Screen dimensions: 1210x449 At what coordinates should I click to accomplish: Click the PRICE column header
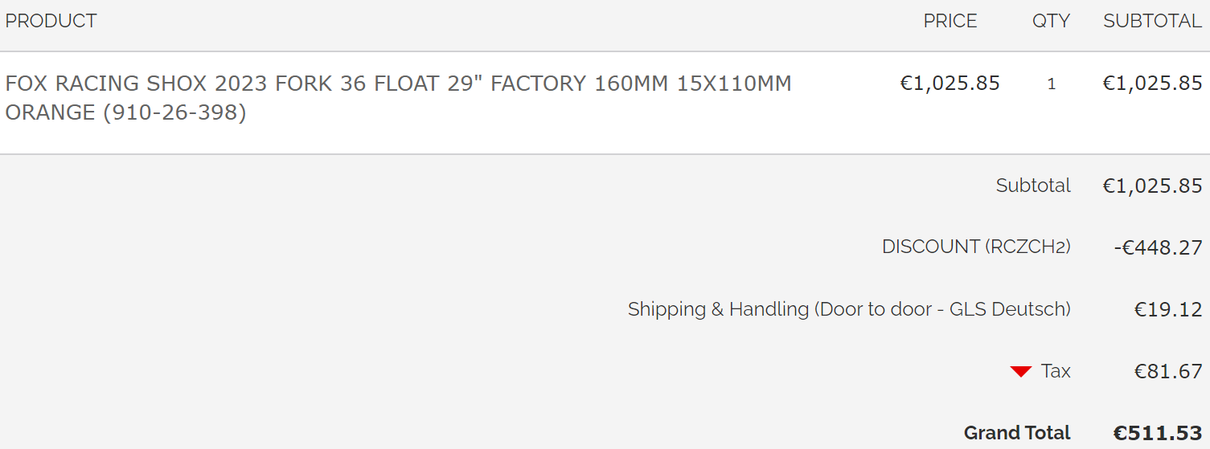pos(950,21)
